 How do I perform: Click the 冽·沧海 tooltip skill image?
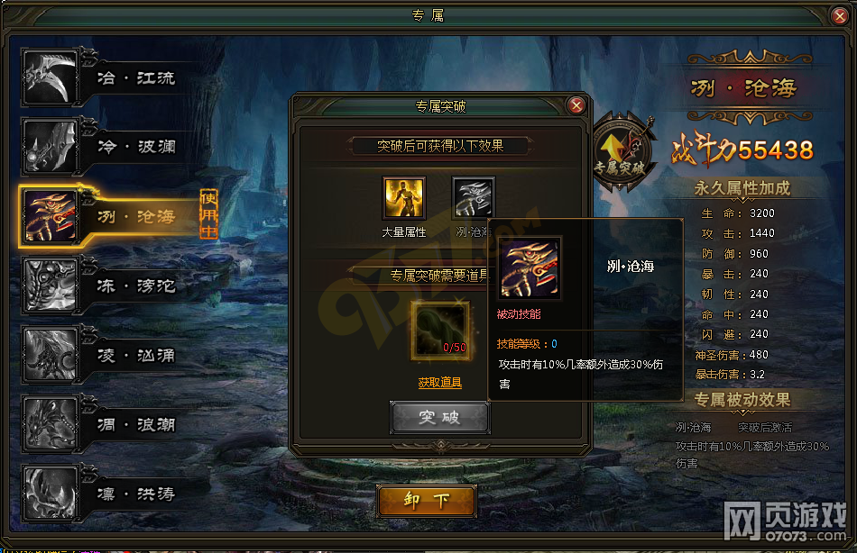point(529,268)
